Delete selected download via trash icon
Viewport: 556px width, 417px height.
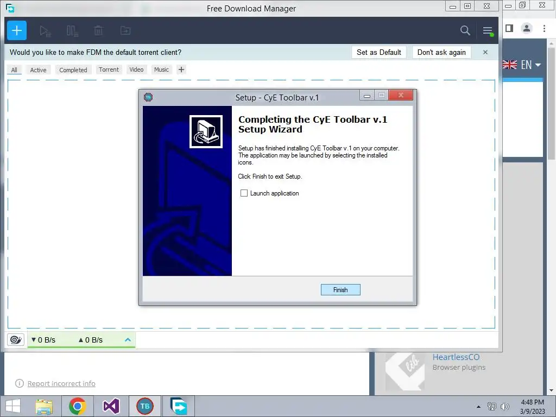tap(98, 31)
